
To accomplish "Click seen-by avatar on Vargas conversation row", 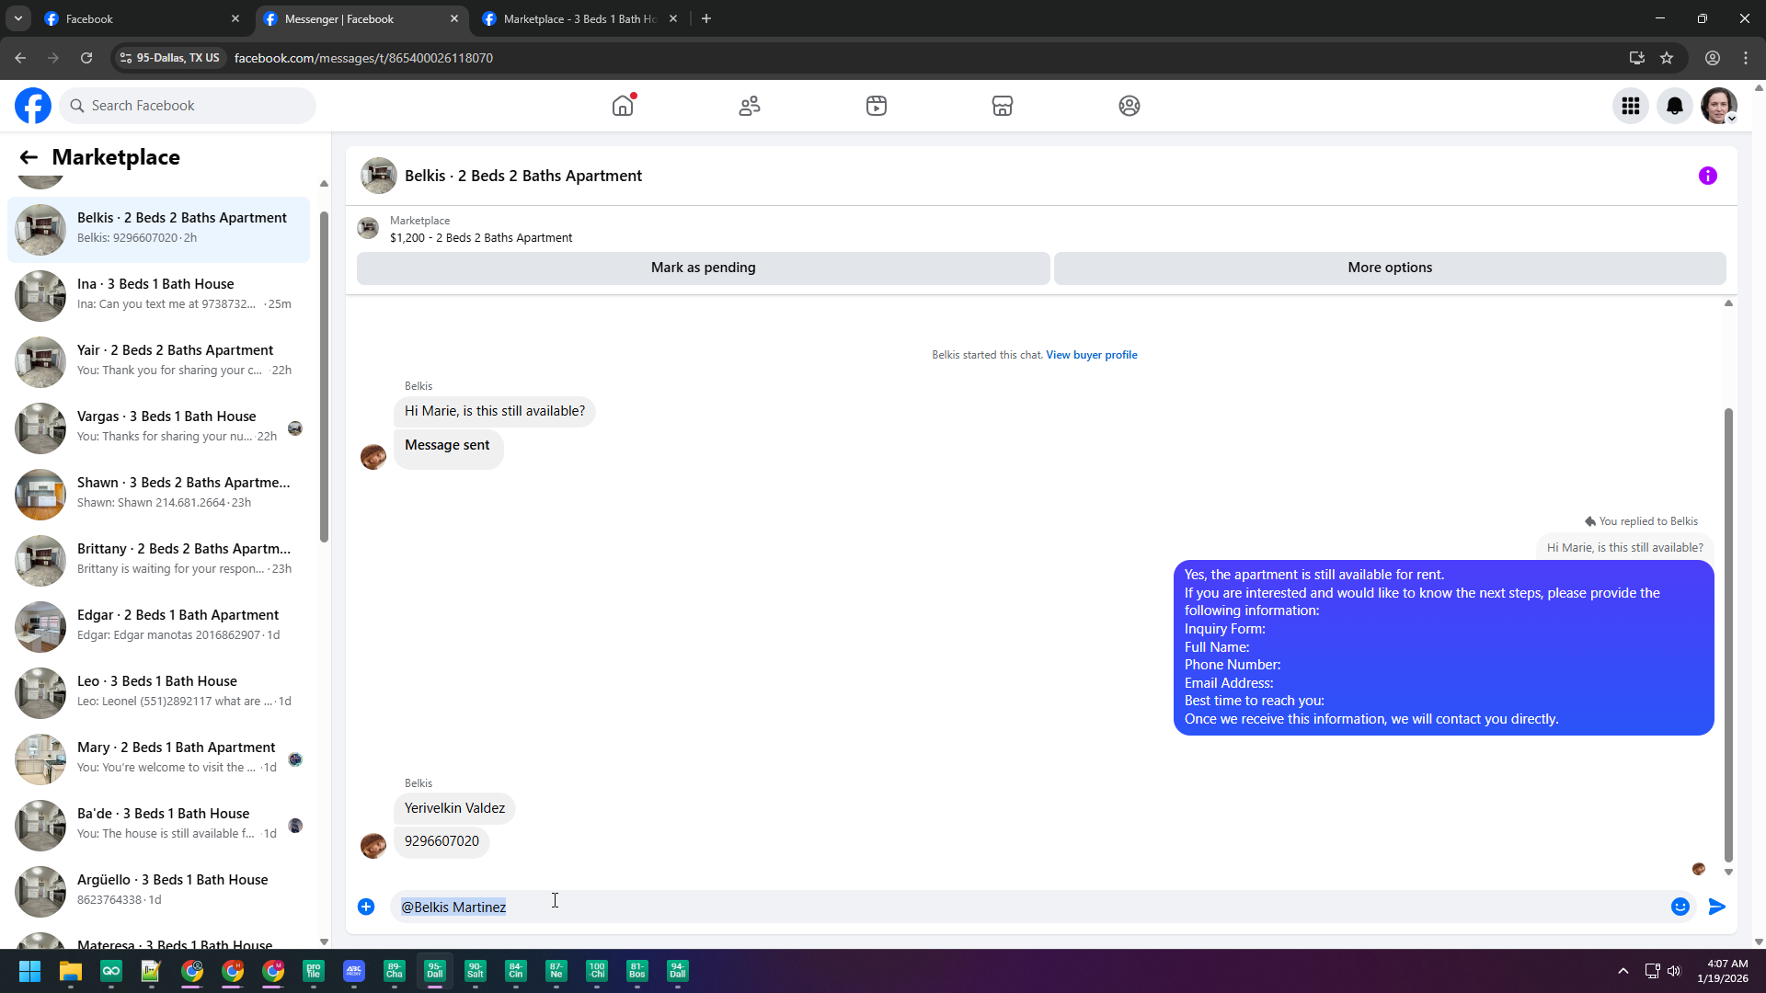I will click(x=295, y=428).
